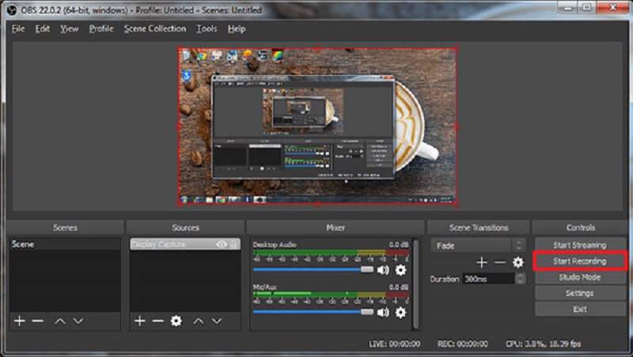Open the View menu

pyautogui.click(x=70, y=28)
